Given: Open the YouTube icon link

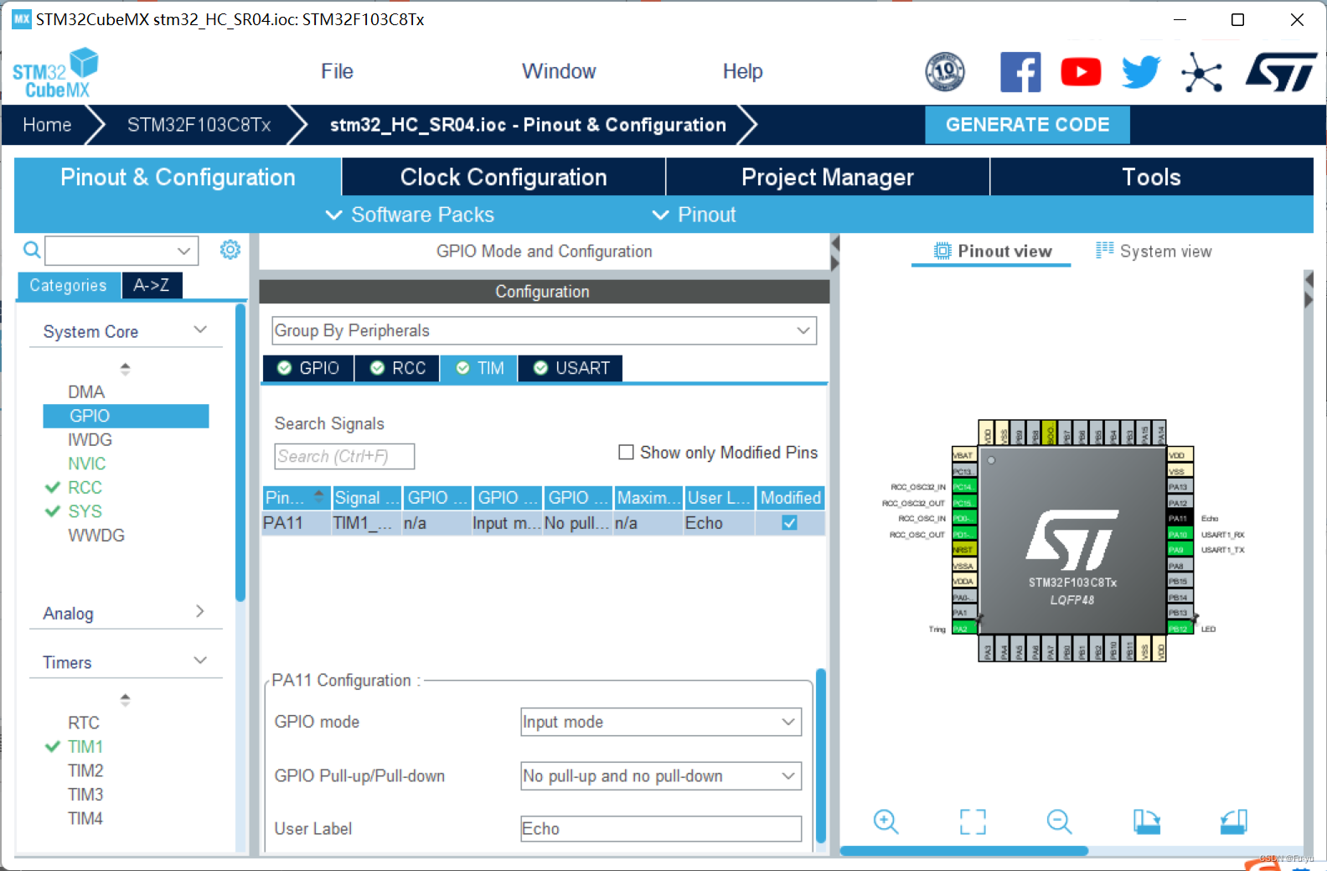Looking at the screenshot, I should click(x=1081, y=72).
